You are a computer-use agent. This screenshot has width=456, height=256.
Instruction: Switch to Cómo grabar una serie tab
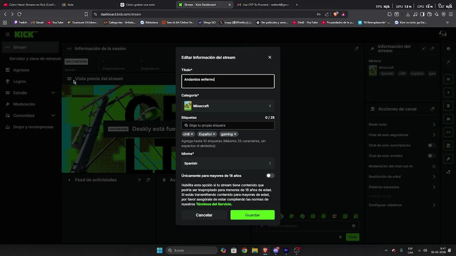point(146,5)
